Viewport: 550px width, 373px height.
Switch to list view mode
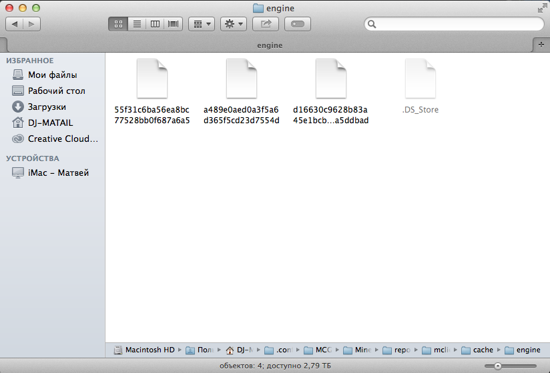click(x=137, y=24)
